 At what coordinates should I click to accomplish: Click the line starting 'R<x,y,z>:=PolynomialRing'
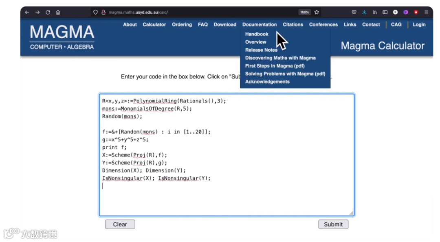point(164,101)
